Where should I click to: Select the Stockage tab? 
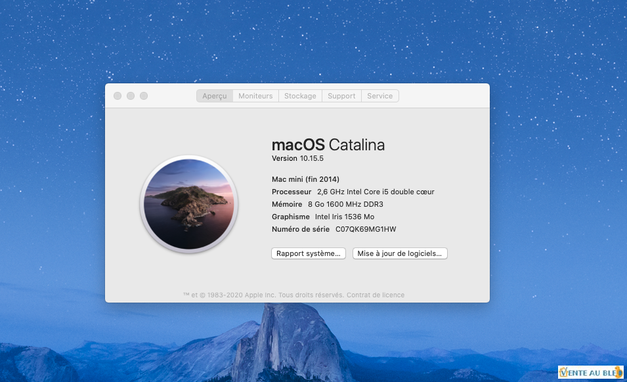tap(300, 96)
